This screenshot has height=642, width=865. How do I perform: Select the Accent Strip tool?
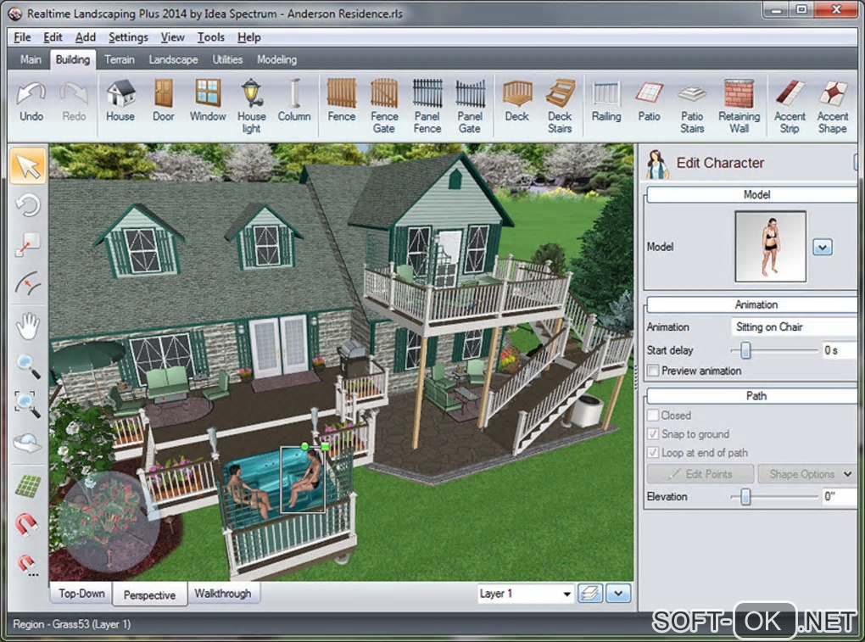pyautogui.click(x=790, y=107)
